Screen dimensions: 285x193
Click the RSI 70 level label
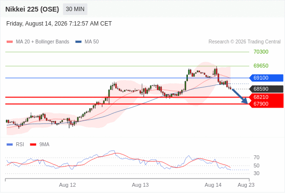point(256,157)
